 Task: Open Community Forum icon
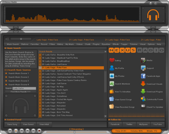point(143,99)
